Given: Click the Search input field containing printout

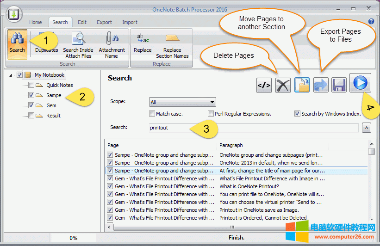Looking at the screenshot, I should pos(254,128).
